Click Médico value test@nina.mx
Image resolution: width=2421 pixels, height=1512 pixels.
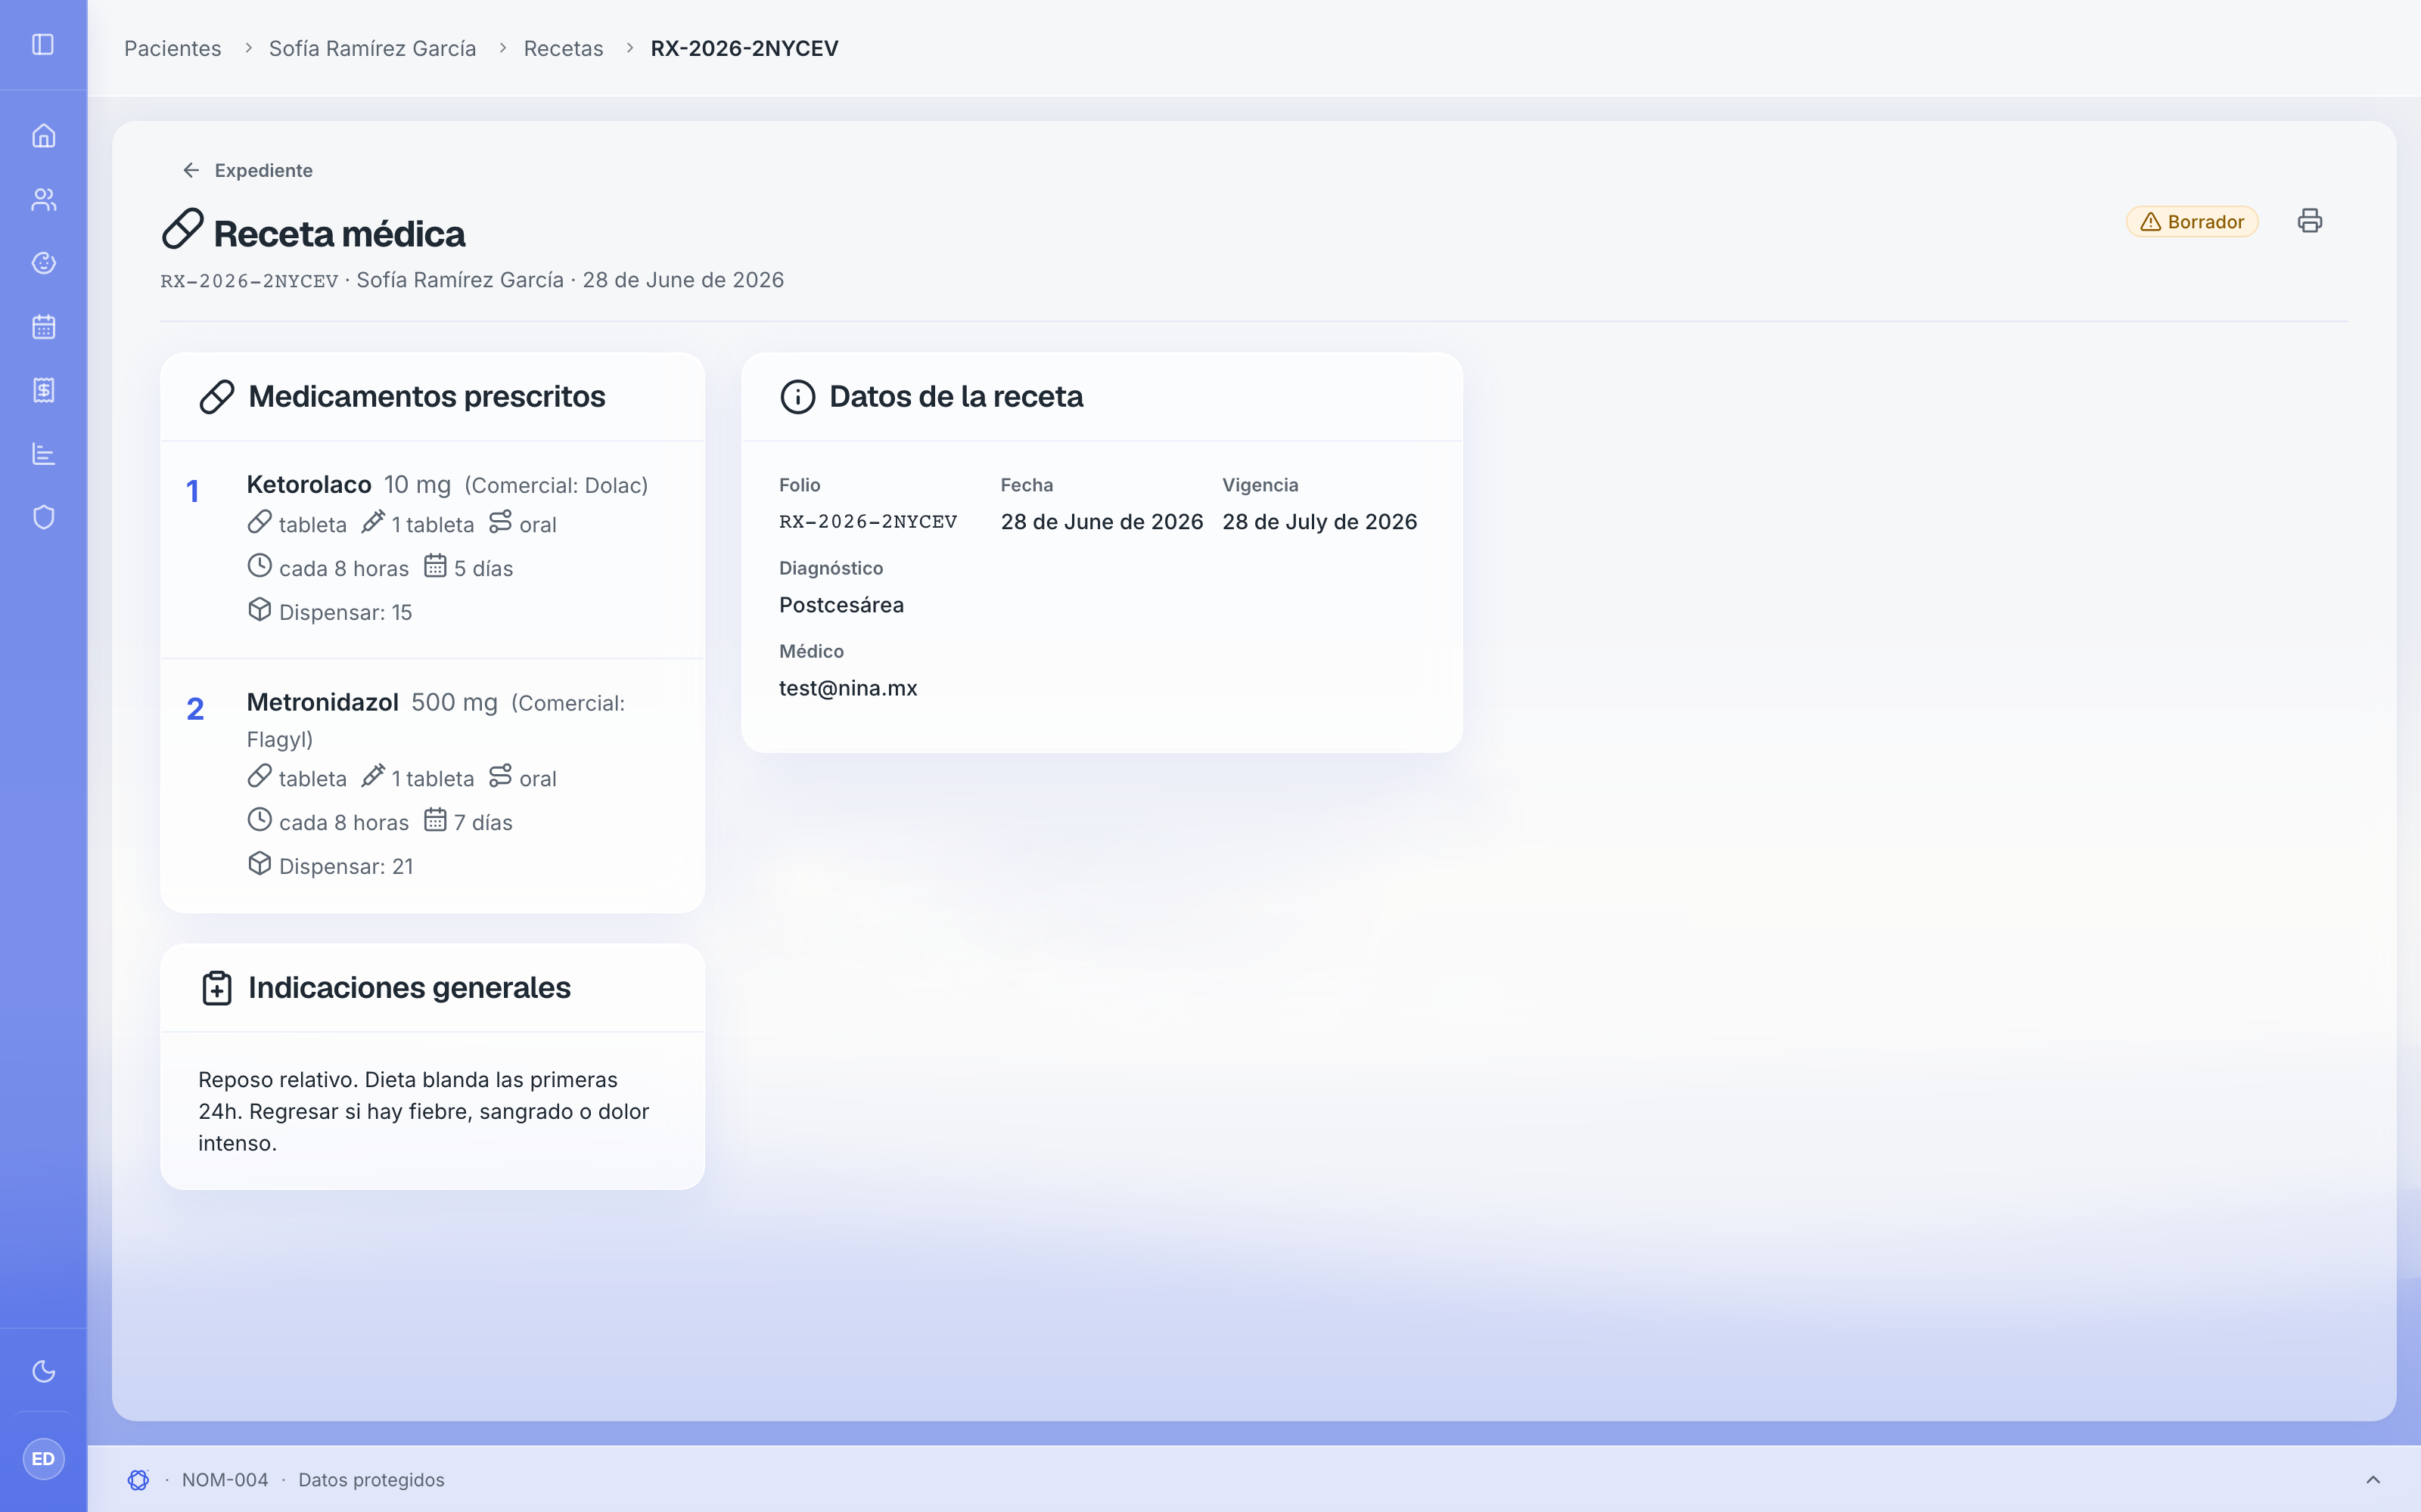[848, 688]
